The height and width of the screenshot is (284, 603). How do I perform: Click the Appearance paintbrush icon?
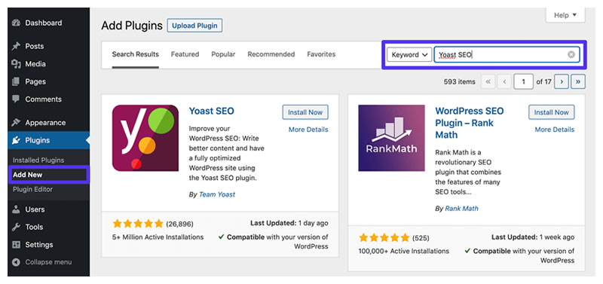click(16, 123)
